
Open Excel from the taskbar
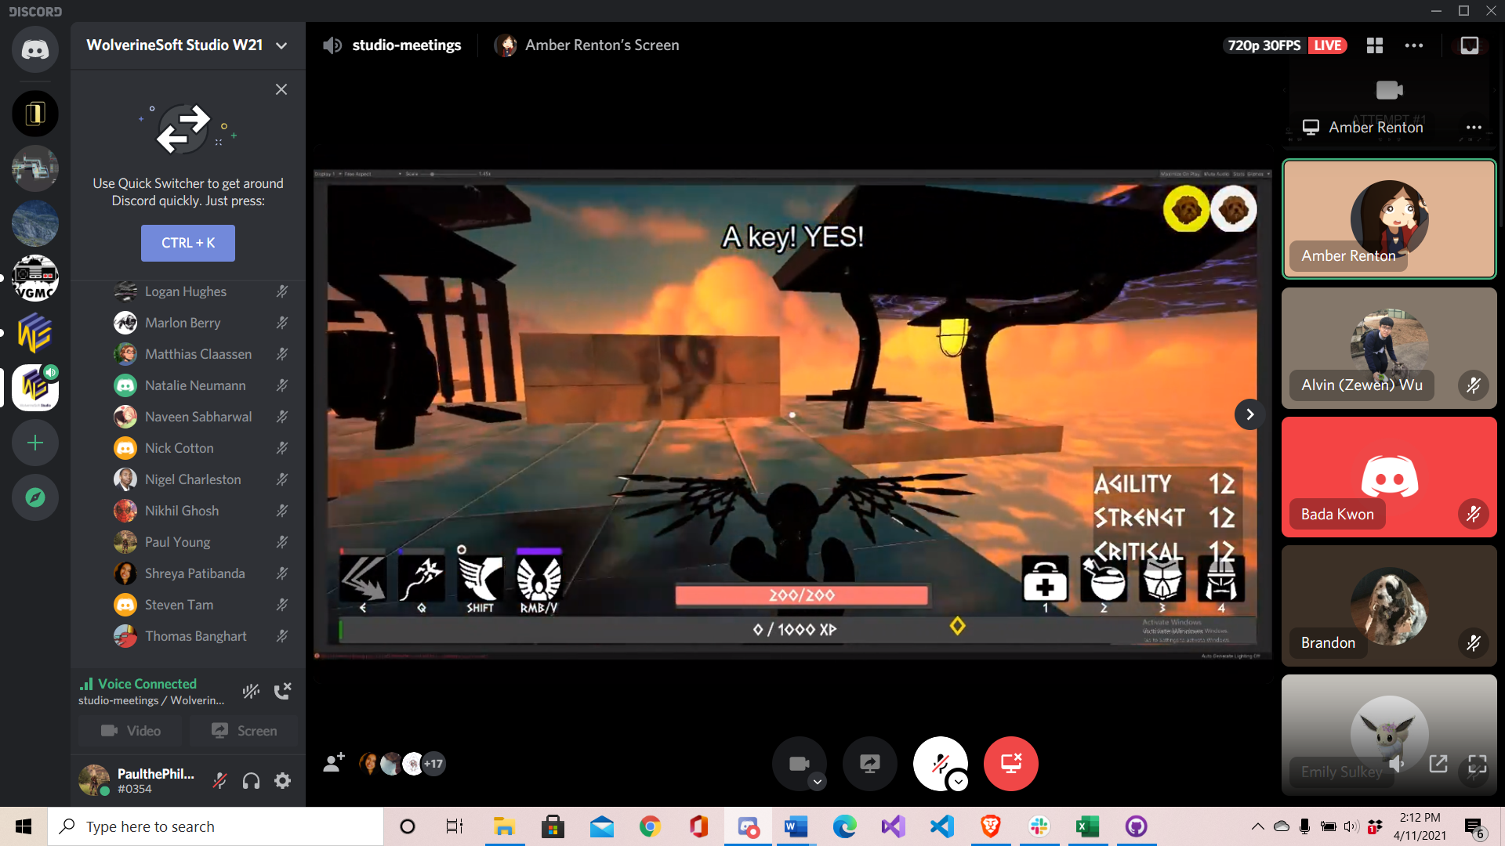click(1087, 826)
